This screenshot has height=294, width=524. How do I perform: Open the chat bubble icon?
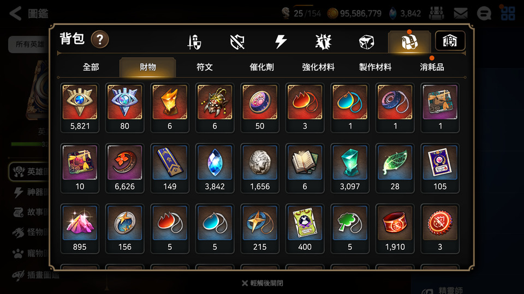(484, 14)
